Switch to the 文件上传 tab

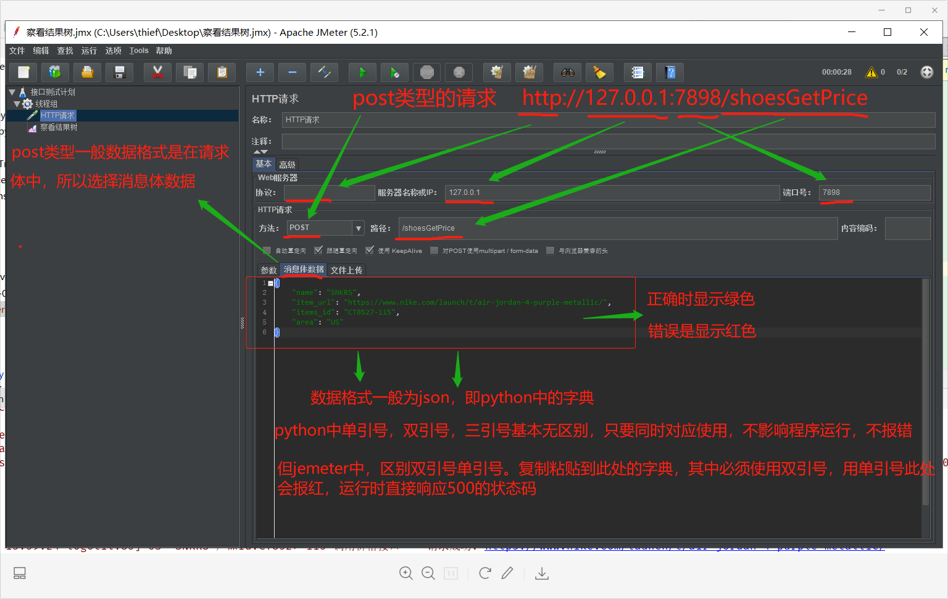[346, 270]
